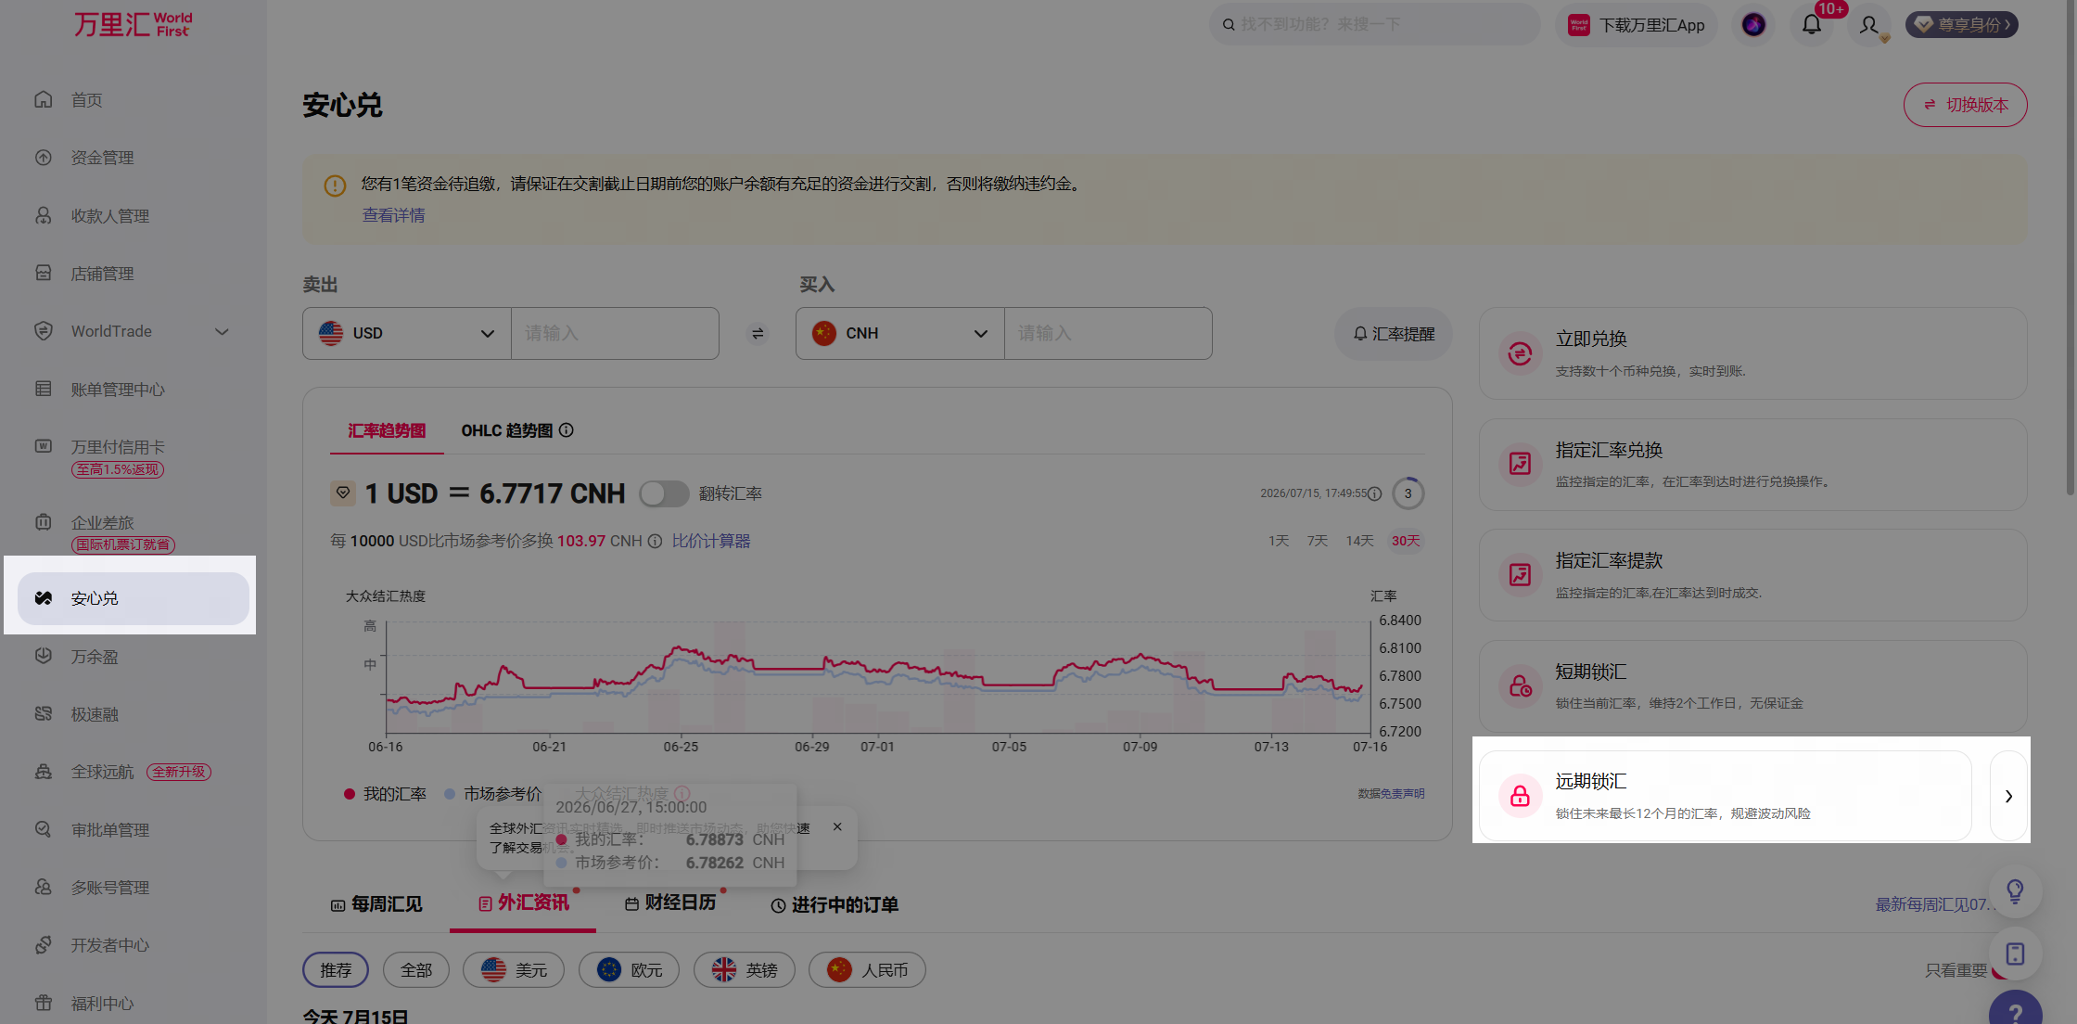Click the 资金管理 sidebar icon
Viewport: 2077px width, 1024px height.
[x=44, y=158]
